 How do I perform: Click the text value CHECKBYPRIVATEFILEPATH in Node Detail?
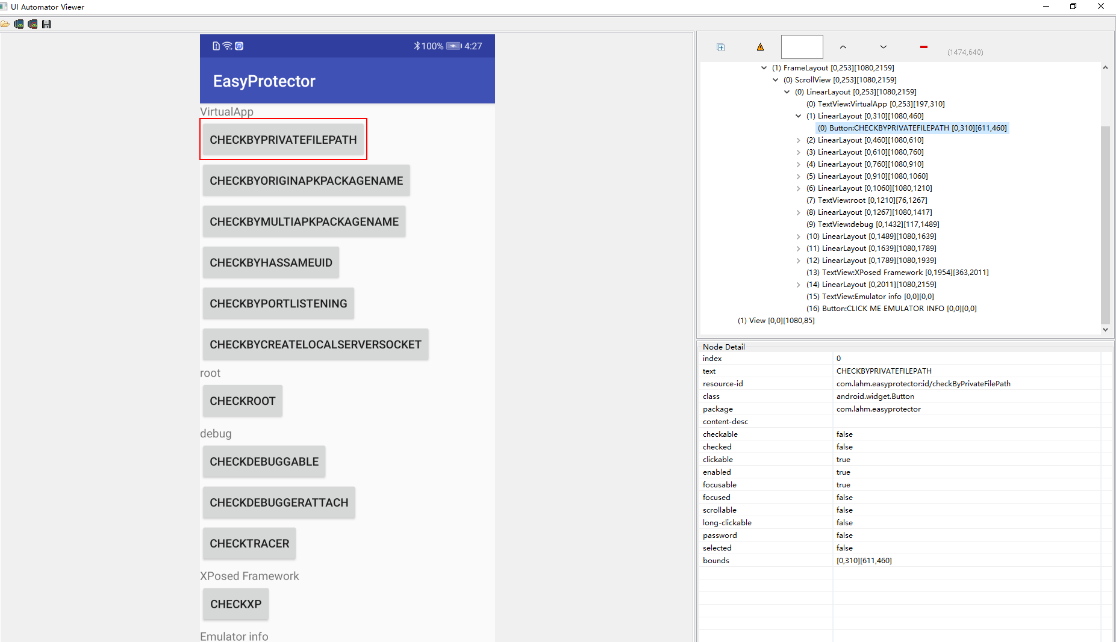(884, 371)
